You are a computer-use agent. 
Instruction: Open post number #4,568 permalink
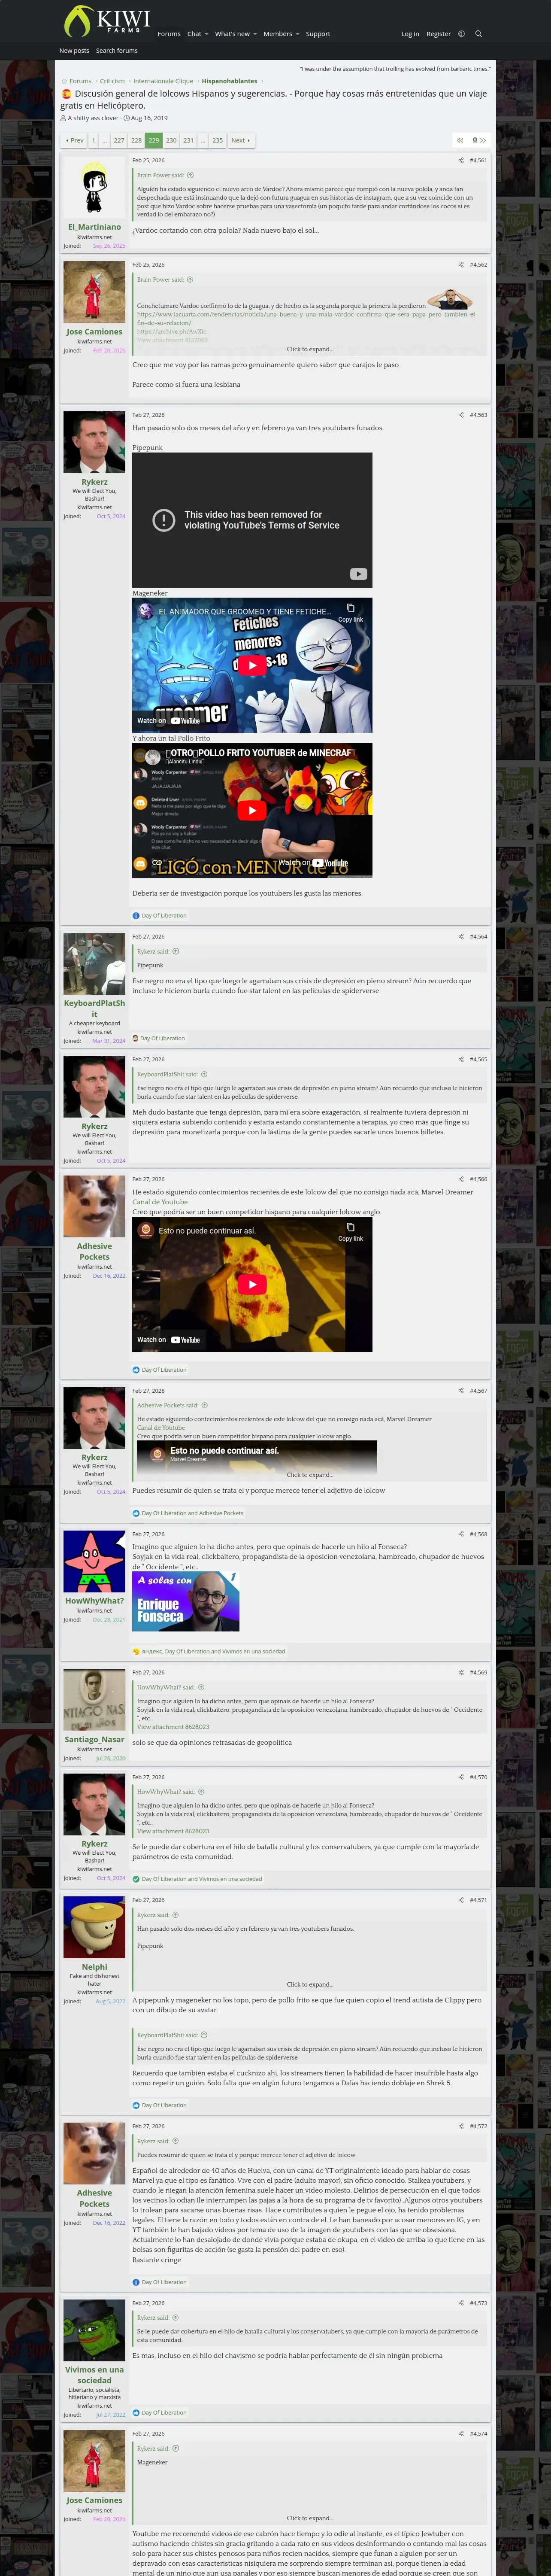(x=479, y=1534)
